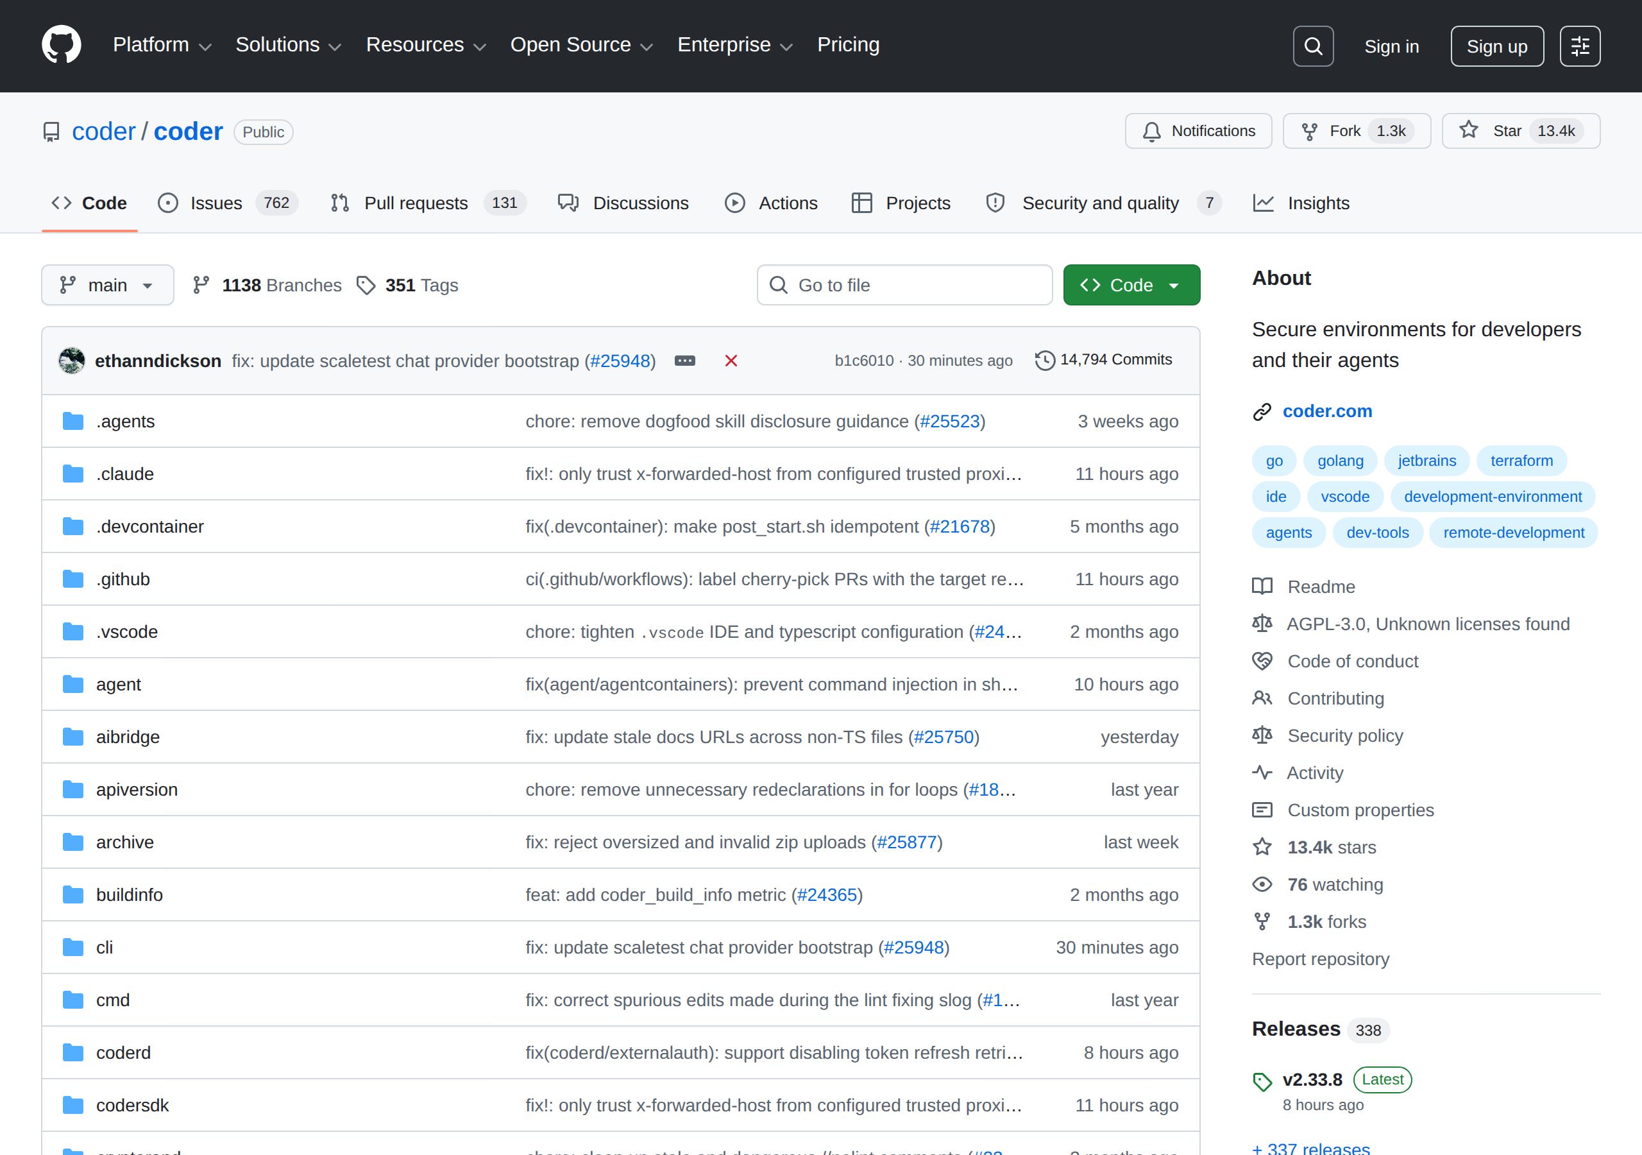Open the apiversion folder icon
The width and height of the screenshot is (1642, 1155).
[x=73, y=789]
